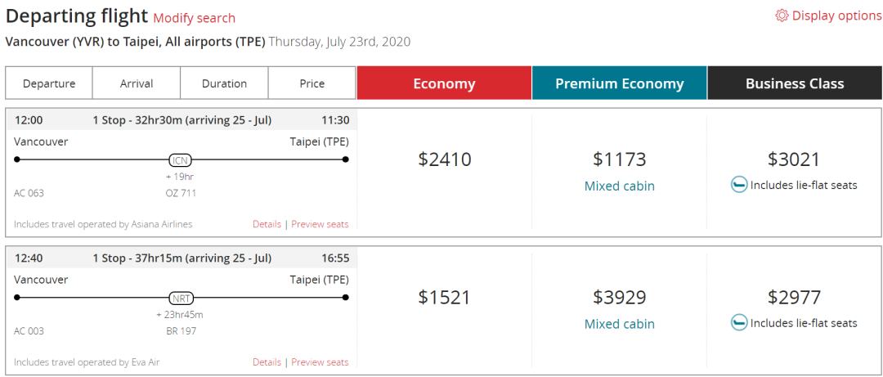Preview seats for the 12:00 flight
The image size is (883, 377).
coord(320,224)
